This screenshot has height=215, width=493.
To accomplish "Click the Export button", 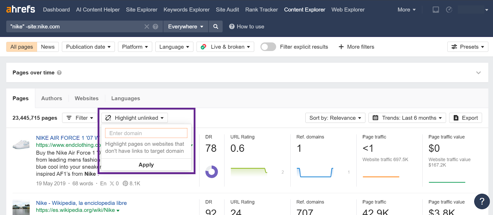I will pos(466,118).
